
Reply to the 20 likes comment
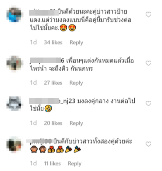click(76, 123)
